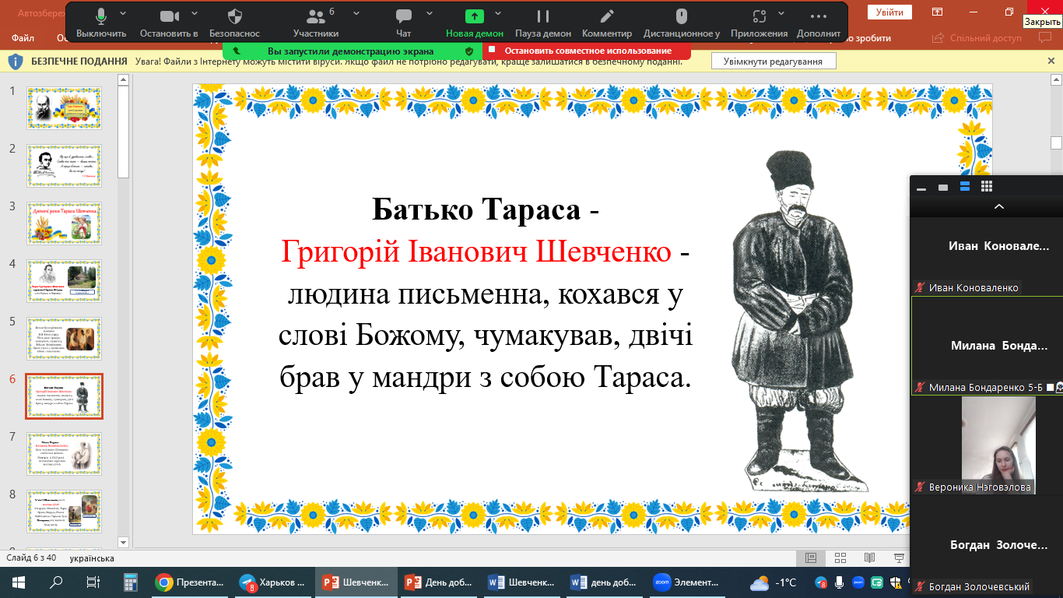Collapse video strip with up chevron
The image size is (1063, 598).
tap(999, 207)
